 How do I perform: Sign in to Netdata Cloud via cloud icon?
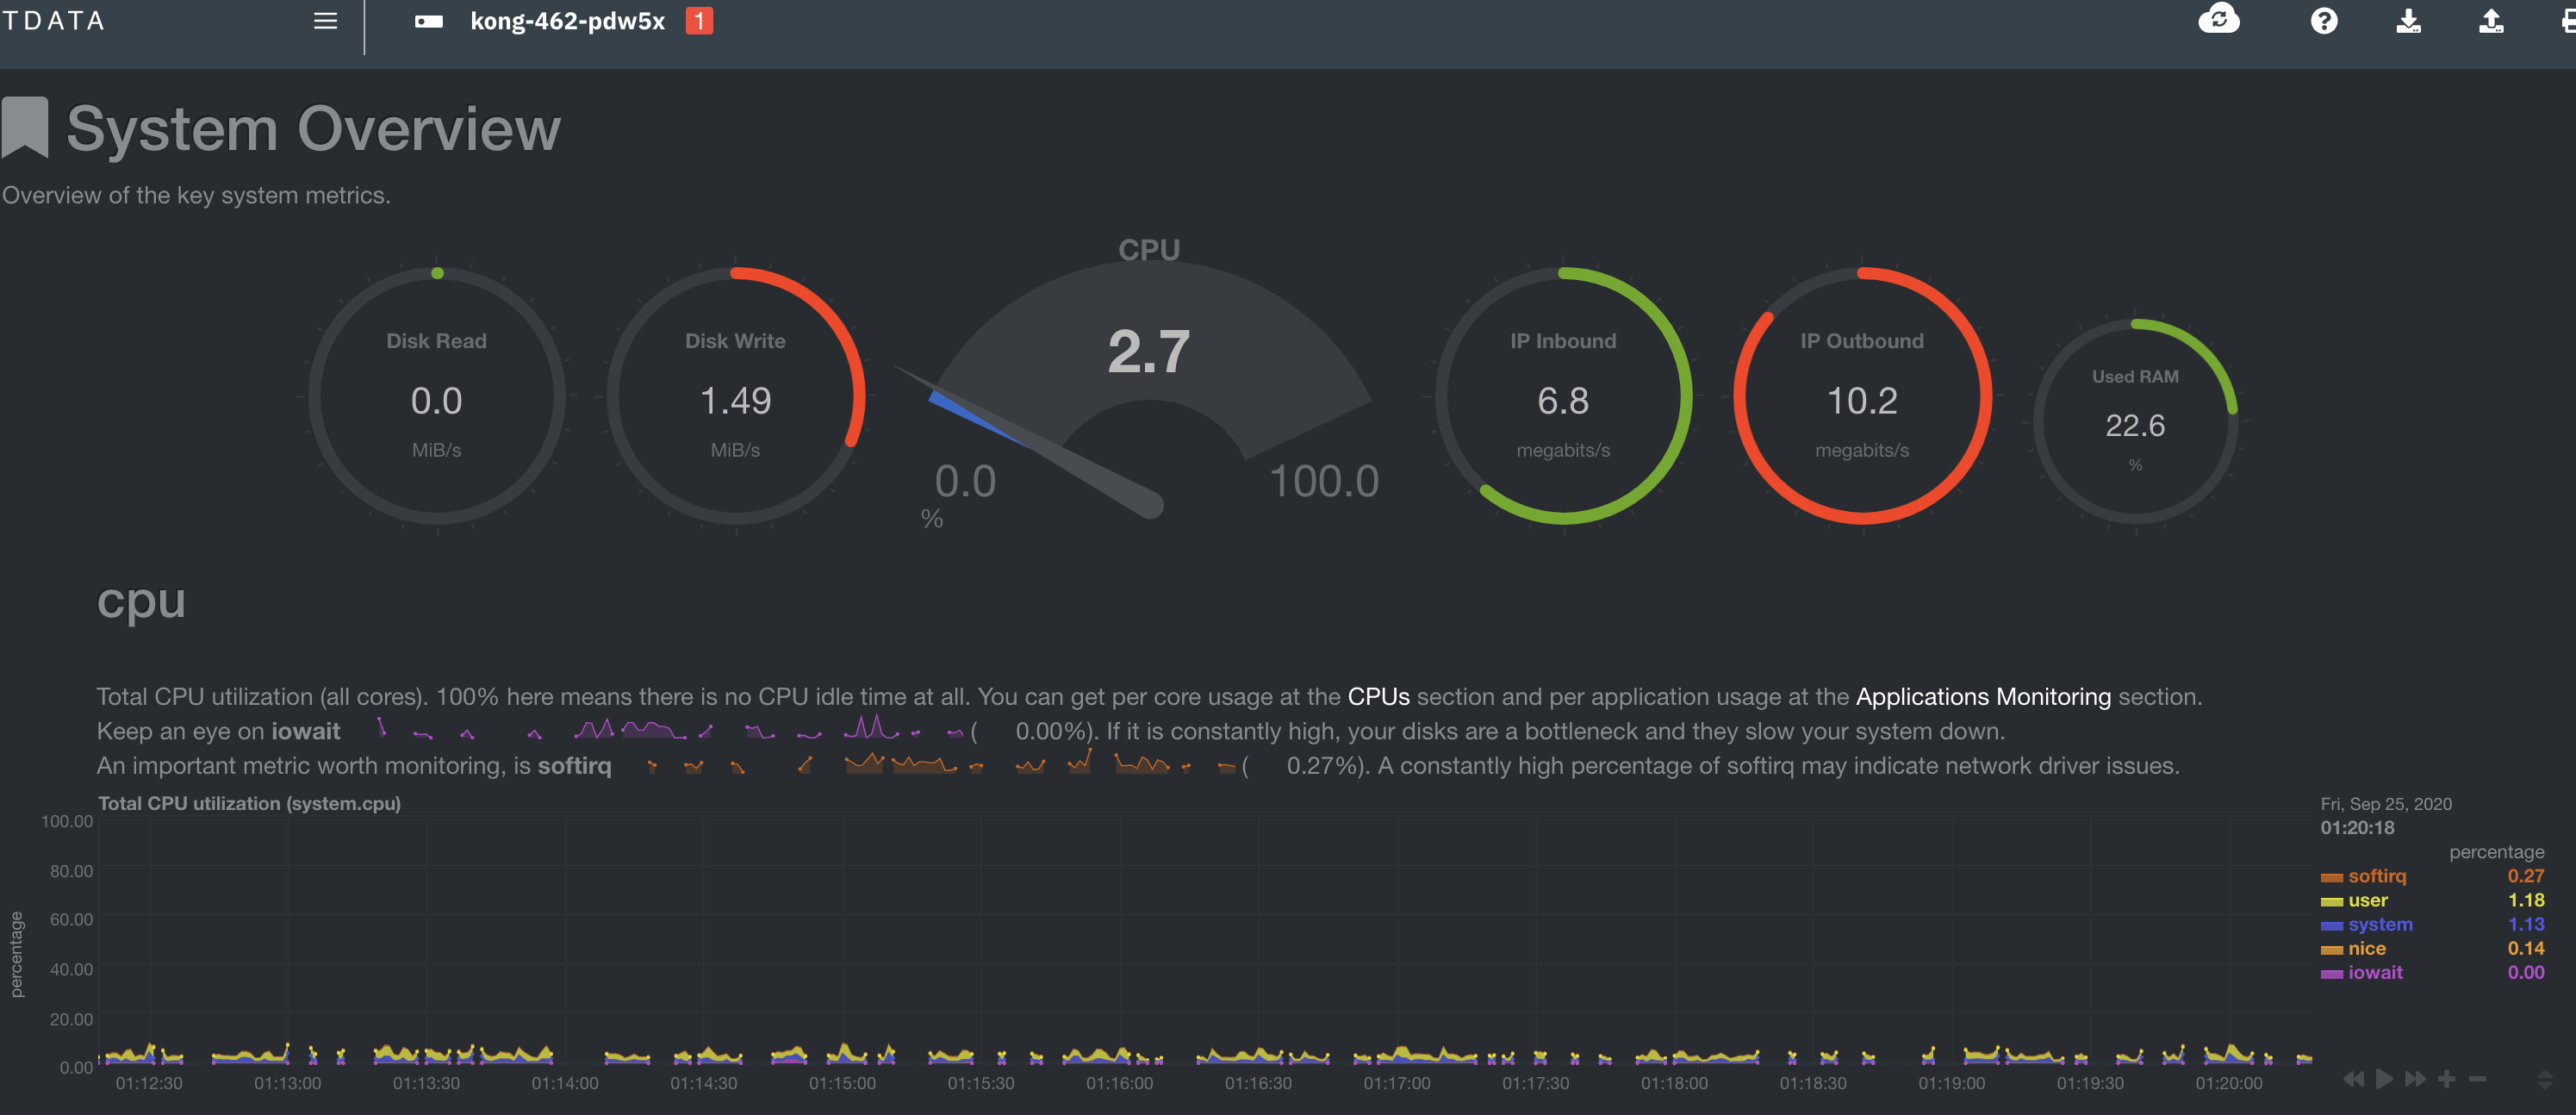coord(2219,21)
